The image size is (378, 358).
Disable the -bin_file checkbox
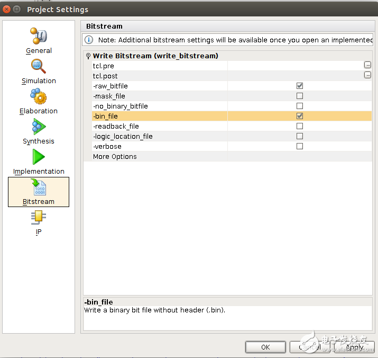[300, 116]
